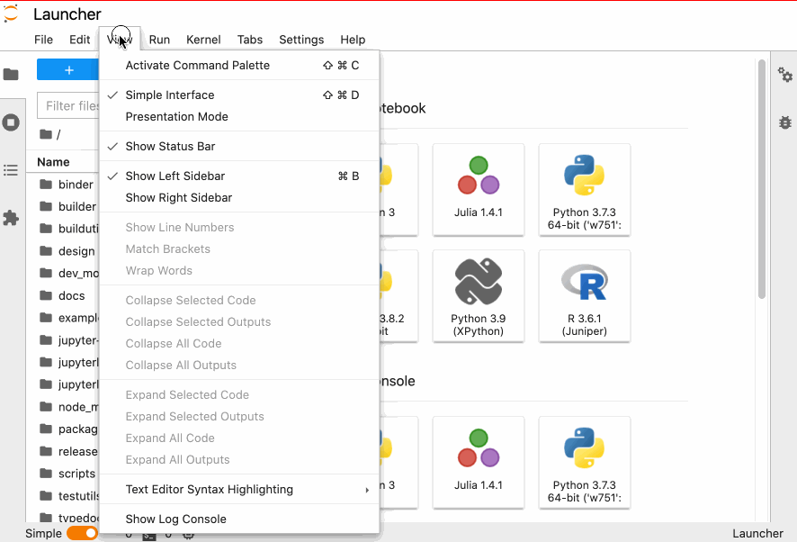Image resolution: width=797 pixels, height=542 pixels.
Task: Open the packages folder
Action: [64, 429]
